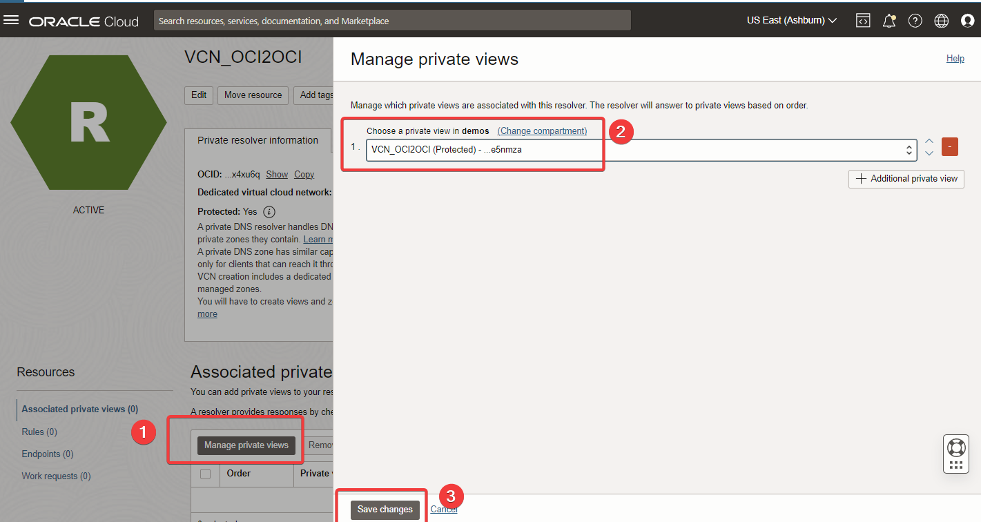Click the Add tags button
Screen dimensions: 981x522
tap(314, 95)
